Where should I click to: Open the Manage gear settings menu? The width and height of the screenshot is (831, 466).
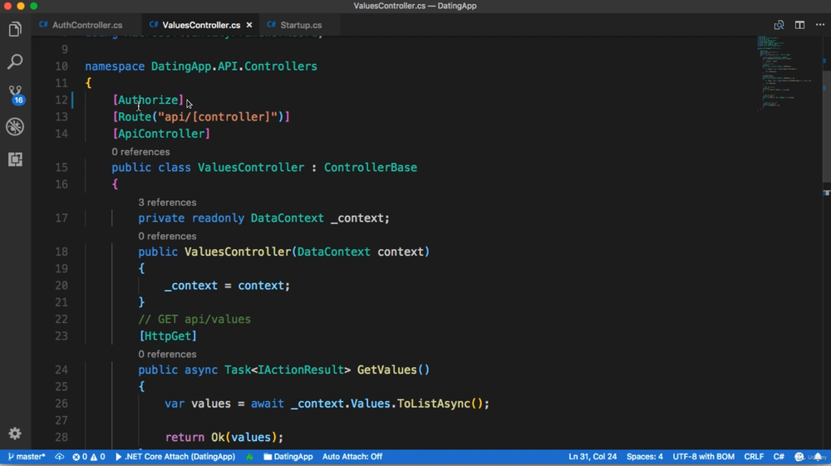(15, 433)
